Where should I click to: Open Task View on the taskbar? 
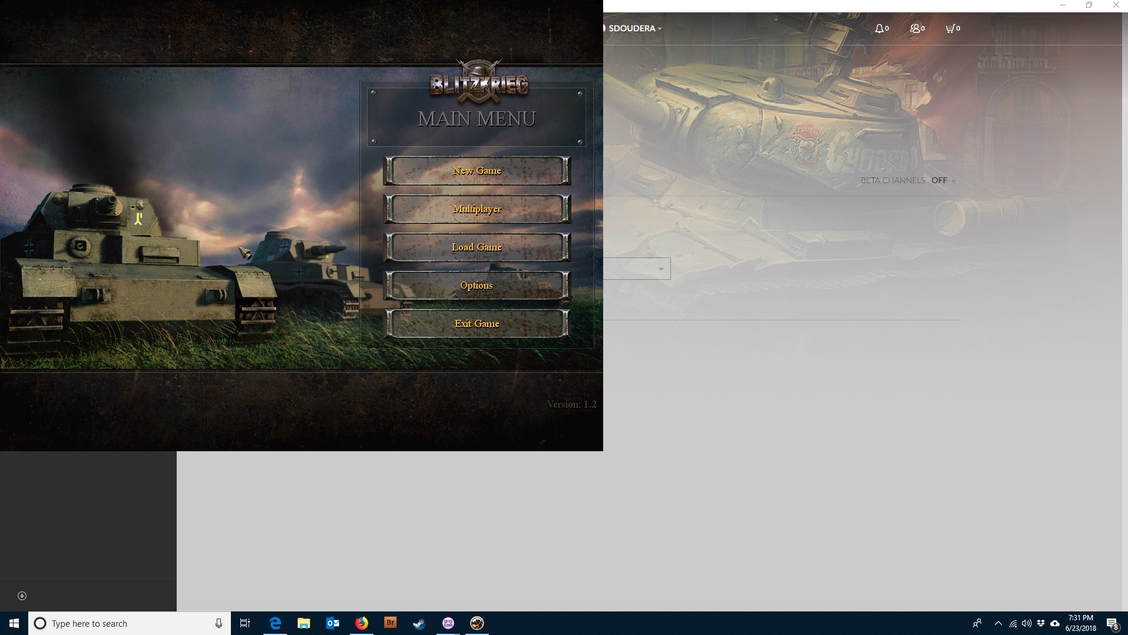[245, 623]
